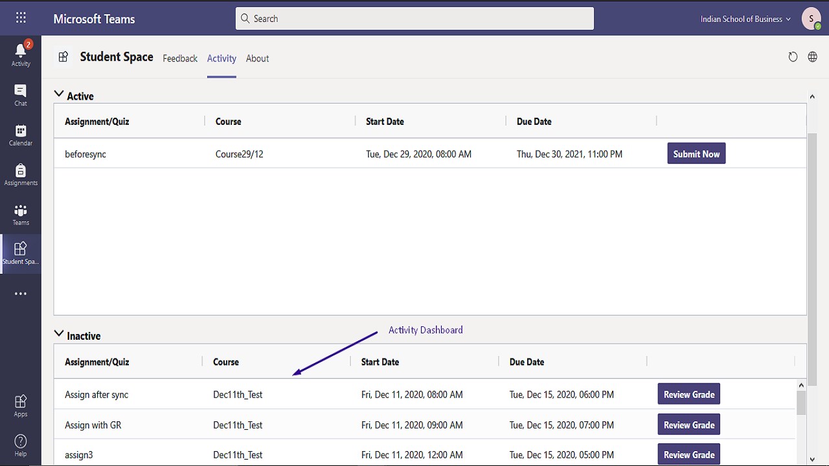This screenshot has height=466, width=829.
Task: Collapse the Inactive section chevron
Action: tap(59, 334)
